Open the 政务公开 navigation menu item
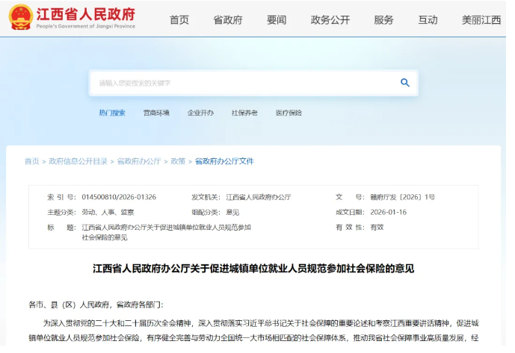 pyautogui.click(x=330, y=20)
